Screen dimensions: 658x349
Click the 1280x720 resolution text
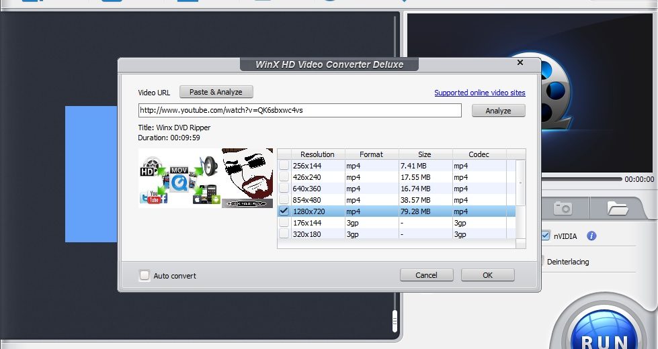click(309, 211)
